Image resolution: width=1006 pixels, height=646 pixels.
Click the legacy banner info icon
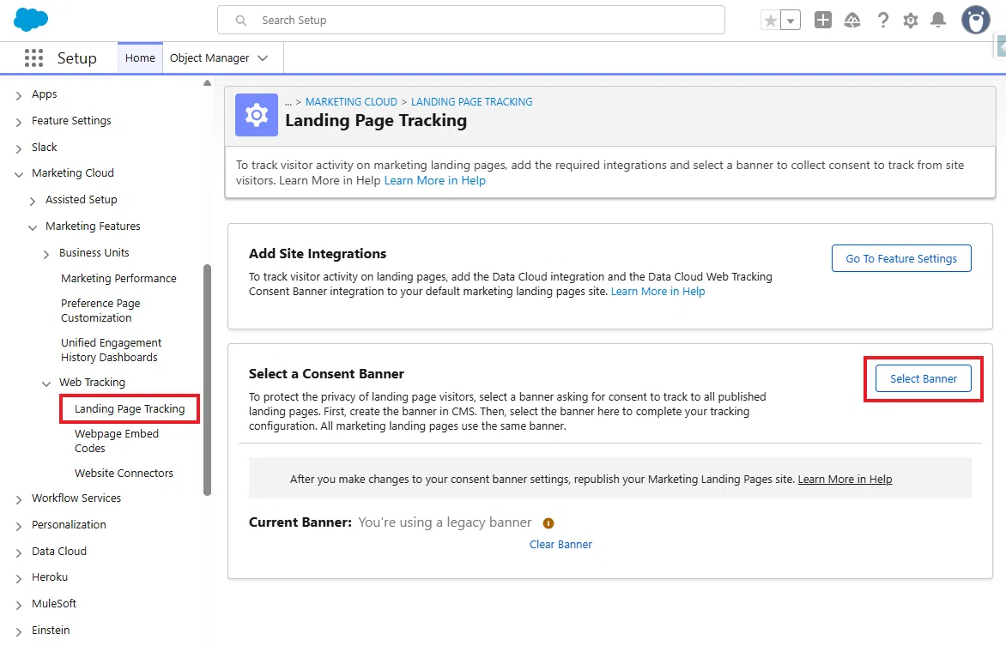[x=548, y=522]
